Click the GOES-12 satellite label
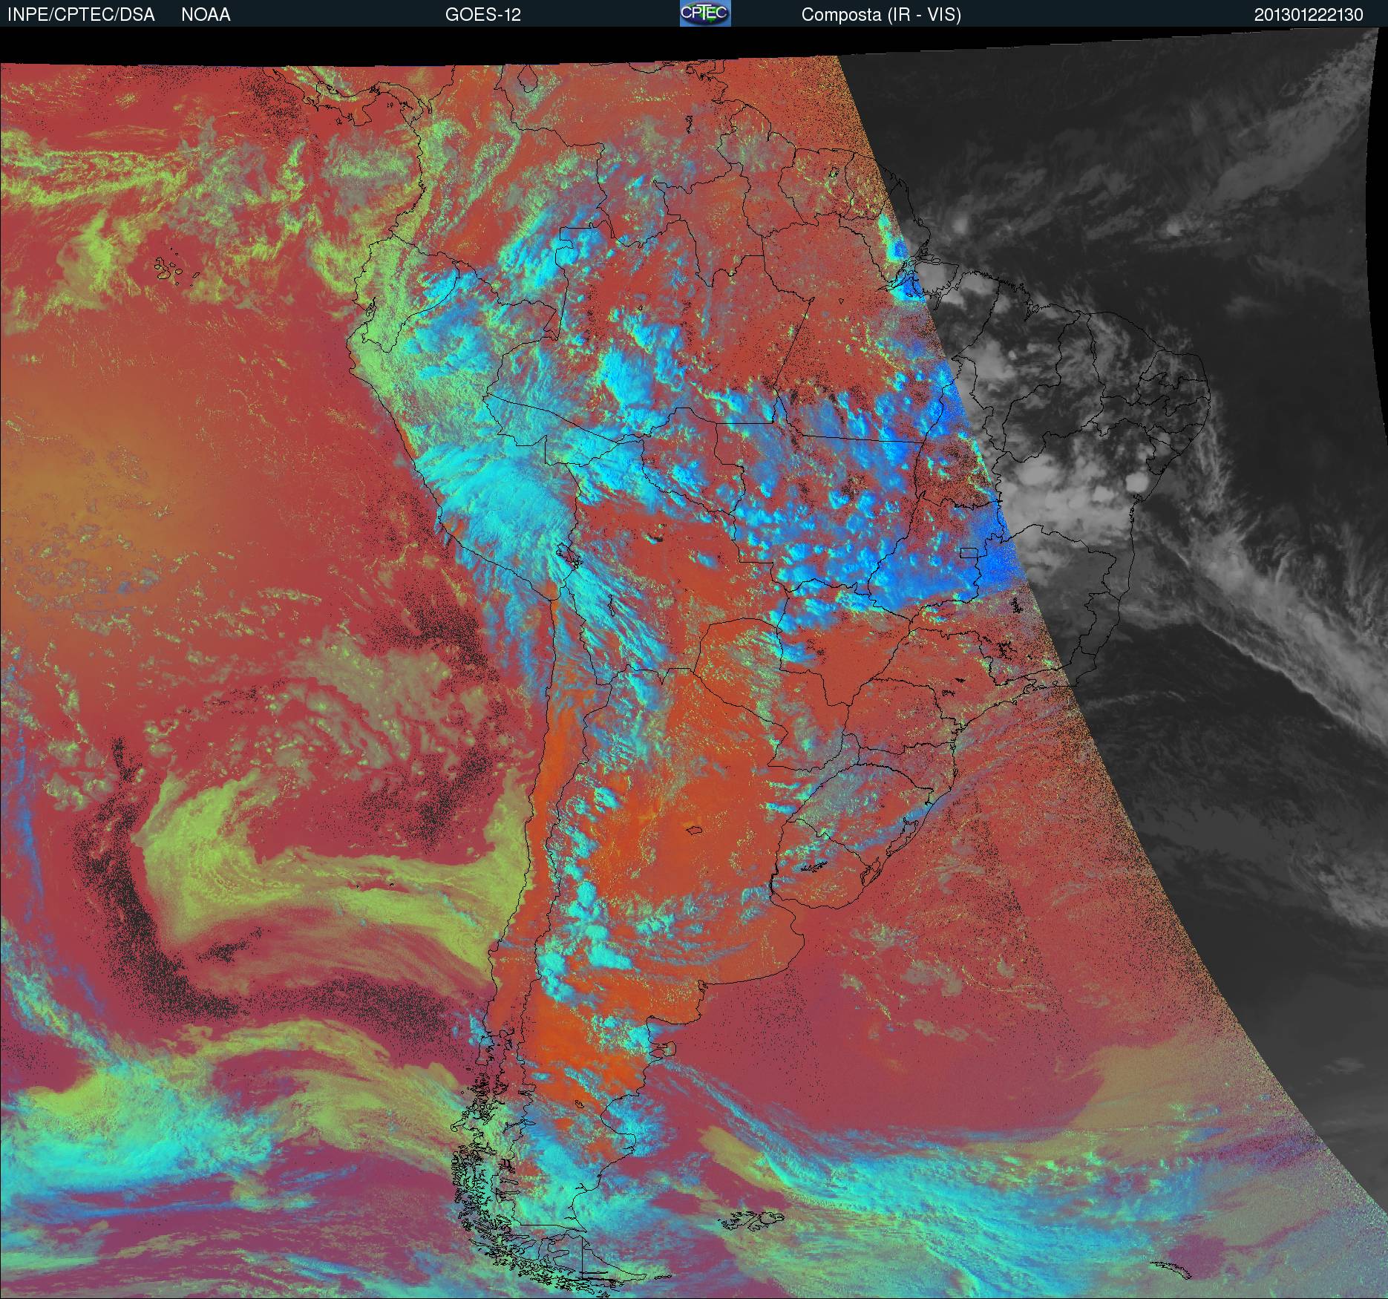This screenshot has width=1388, height=1299. point(483,15)
